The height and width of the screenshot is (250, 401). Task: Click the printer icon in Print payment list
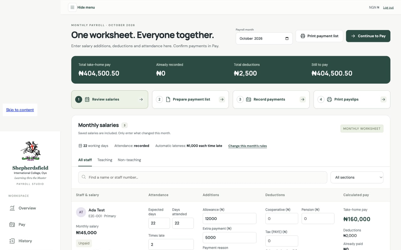(x=303, y=36)
